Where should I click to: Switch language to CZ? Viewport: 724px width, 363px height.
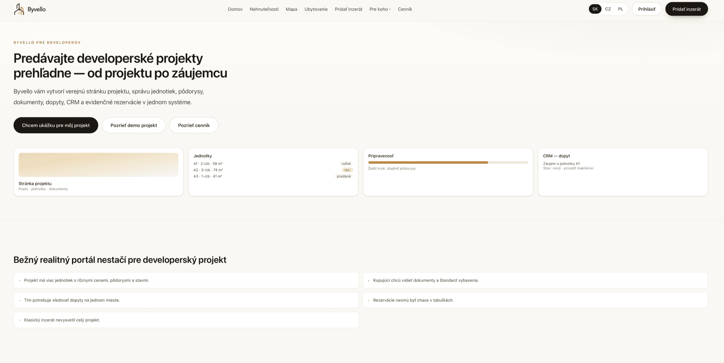608,9
